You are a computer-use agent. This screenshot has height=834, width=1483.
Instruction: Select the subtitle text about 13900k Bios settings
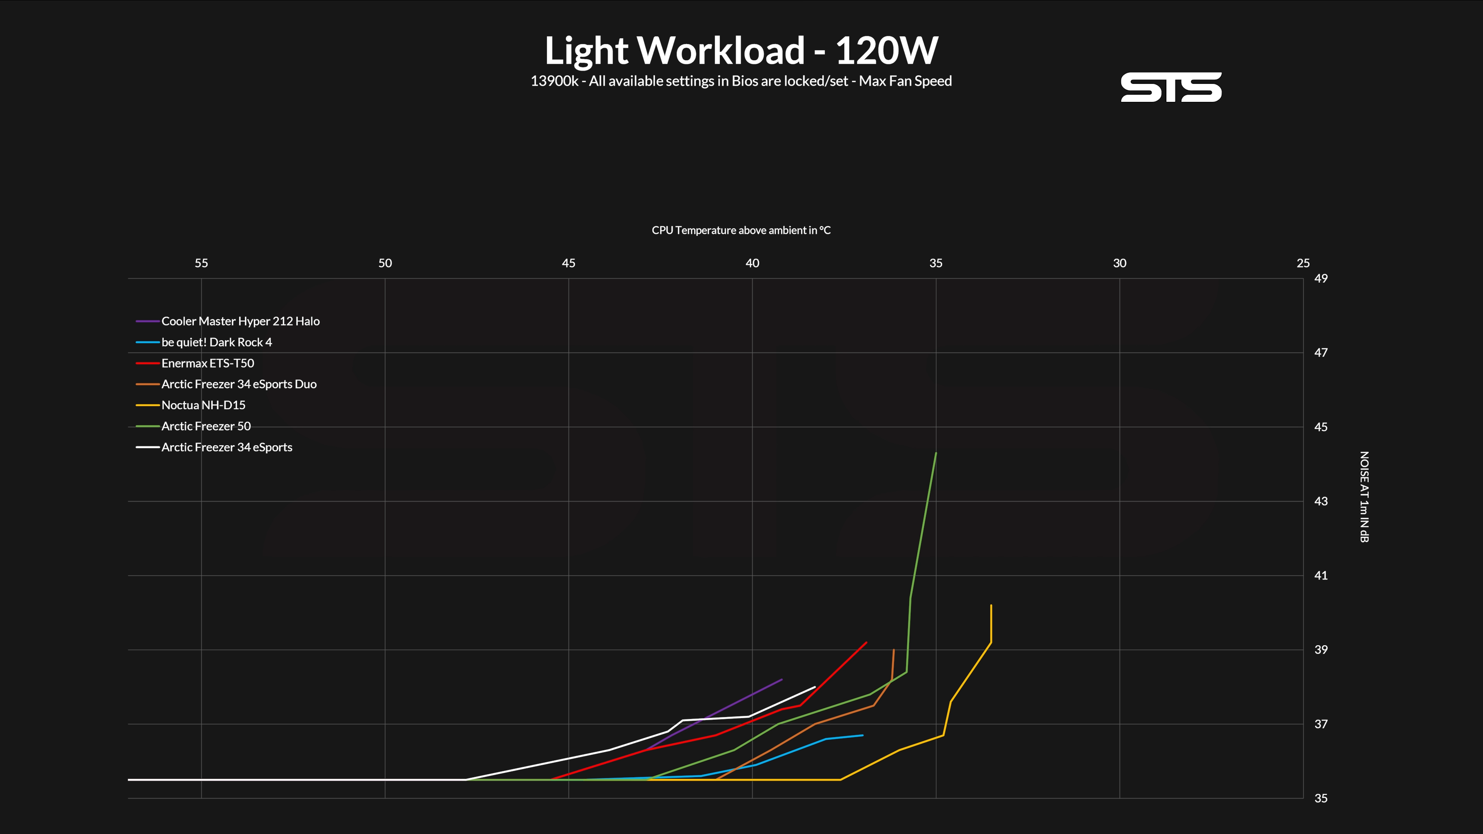[741, 81]
